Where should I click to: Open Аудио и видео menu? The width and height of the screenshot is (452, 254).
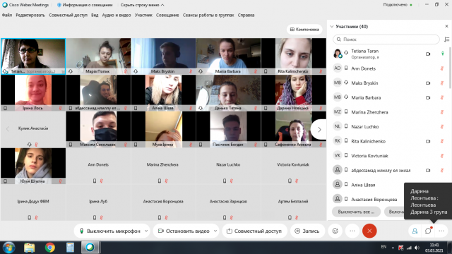point(117,15)
